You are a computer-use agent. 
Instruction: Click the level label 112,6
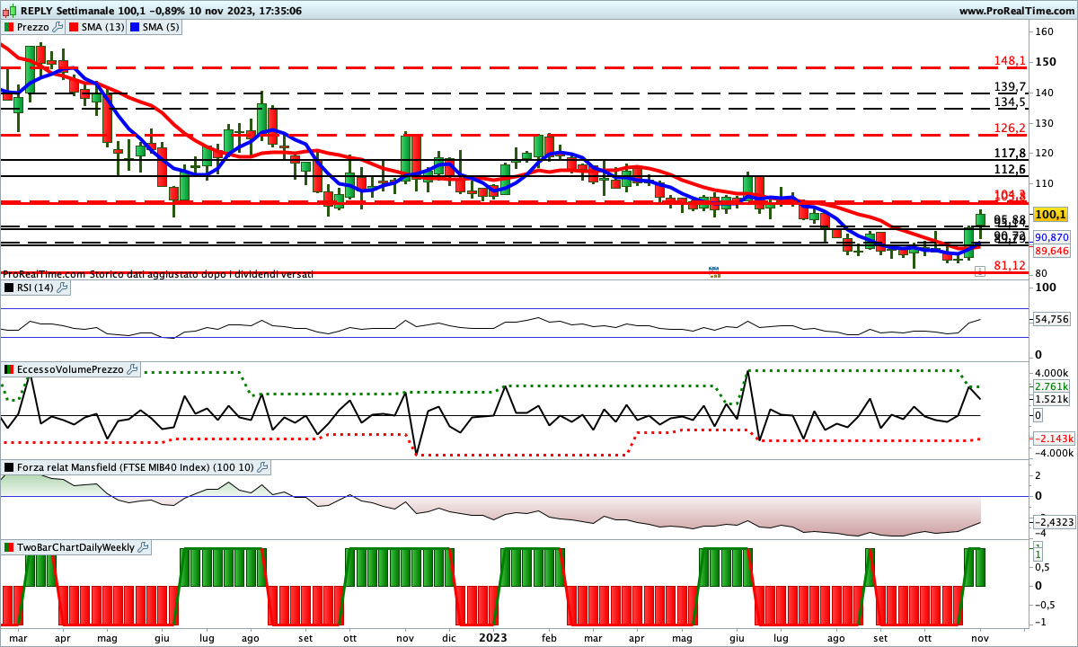coord(1010,169)
